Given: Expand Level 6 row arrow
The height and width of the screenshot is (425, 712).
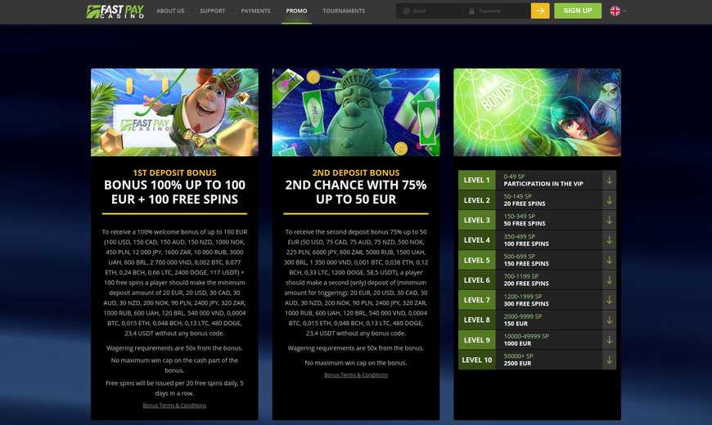Looking at the screenshot, I should [x=610, y=280].
